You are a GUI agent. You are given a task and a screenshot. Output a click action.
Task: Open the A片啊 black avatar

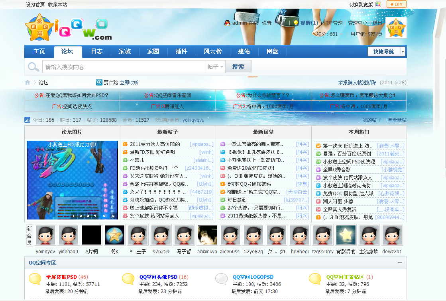pyautogui.click(x=92, y=235)
